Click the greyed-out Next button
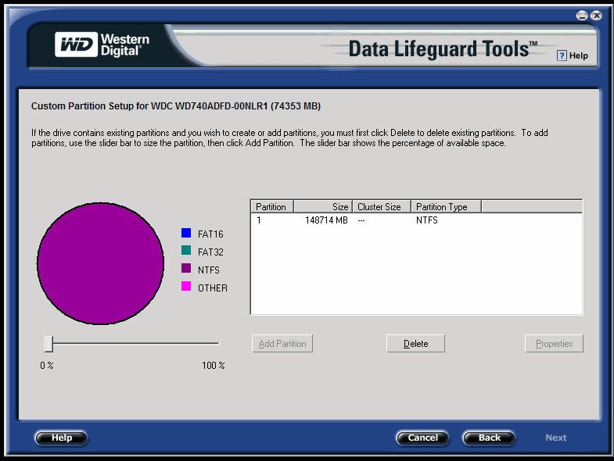 [x=556, y=438]
